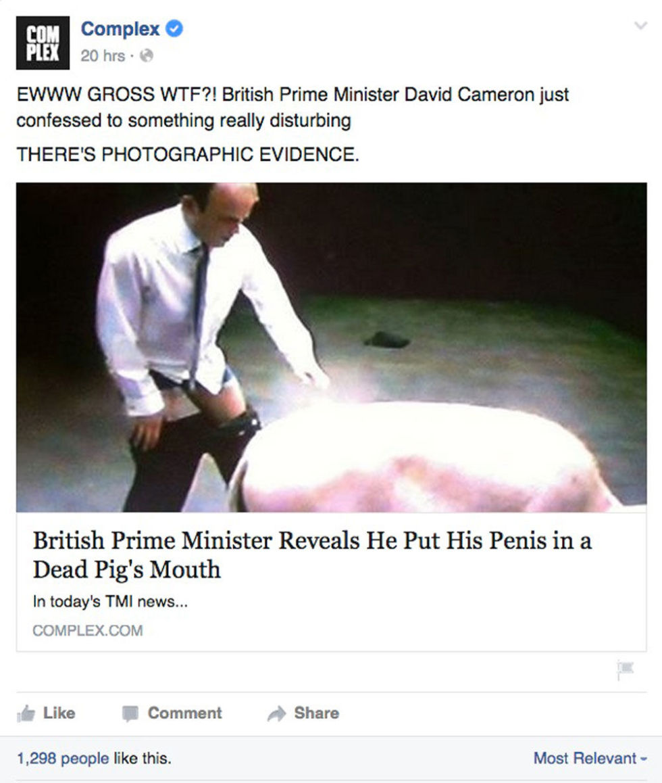Click the Share arrow icon
662x783 pixels.
pyautogui.click(x=277, y=713)
